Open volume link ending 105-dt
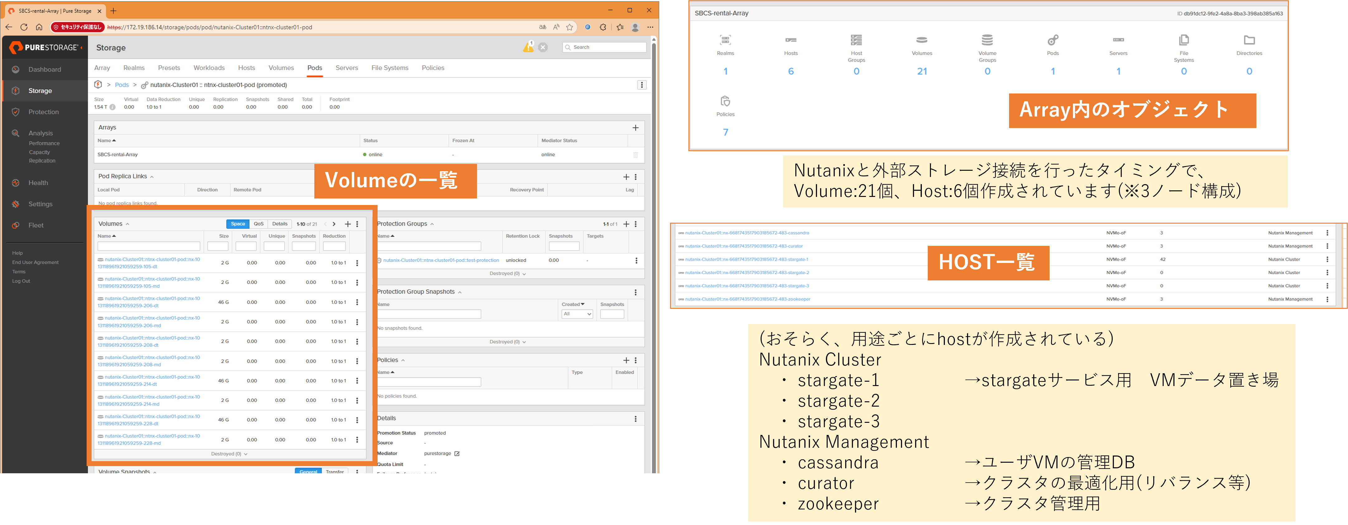This screenshot has height=525, width=1348. [152, 263]
